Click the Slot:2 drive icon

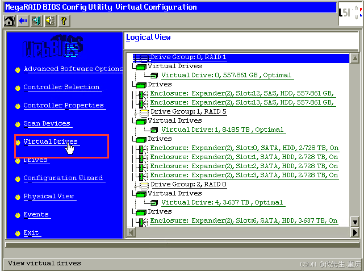point(142,167)
